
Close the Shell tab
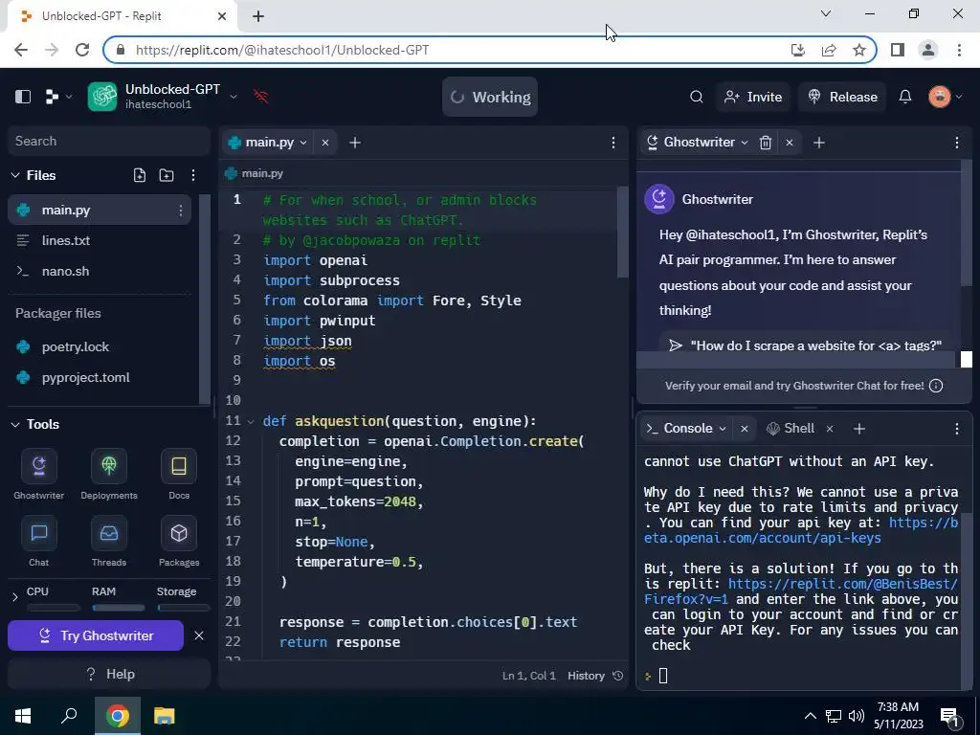pos(830,429)
